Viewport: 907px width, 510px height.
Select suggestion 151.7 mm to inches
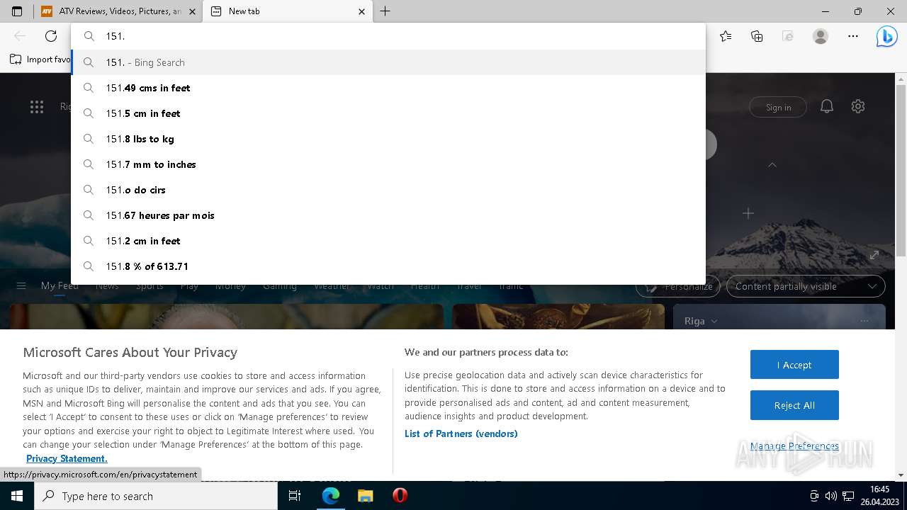click(388, 164)
